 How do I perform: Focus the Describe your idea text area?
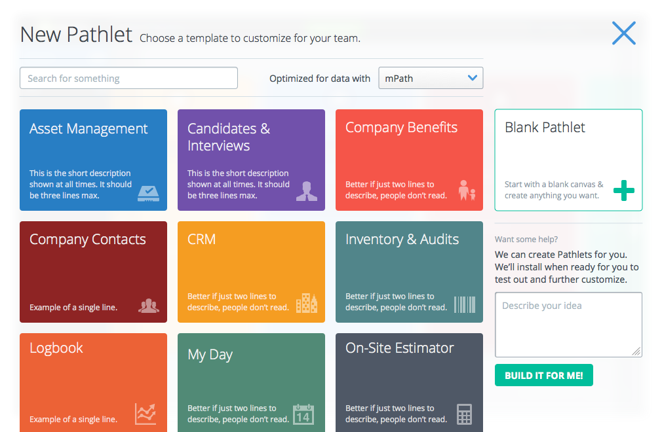point(568,324)
